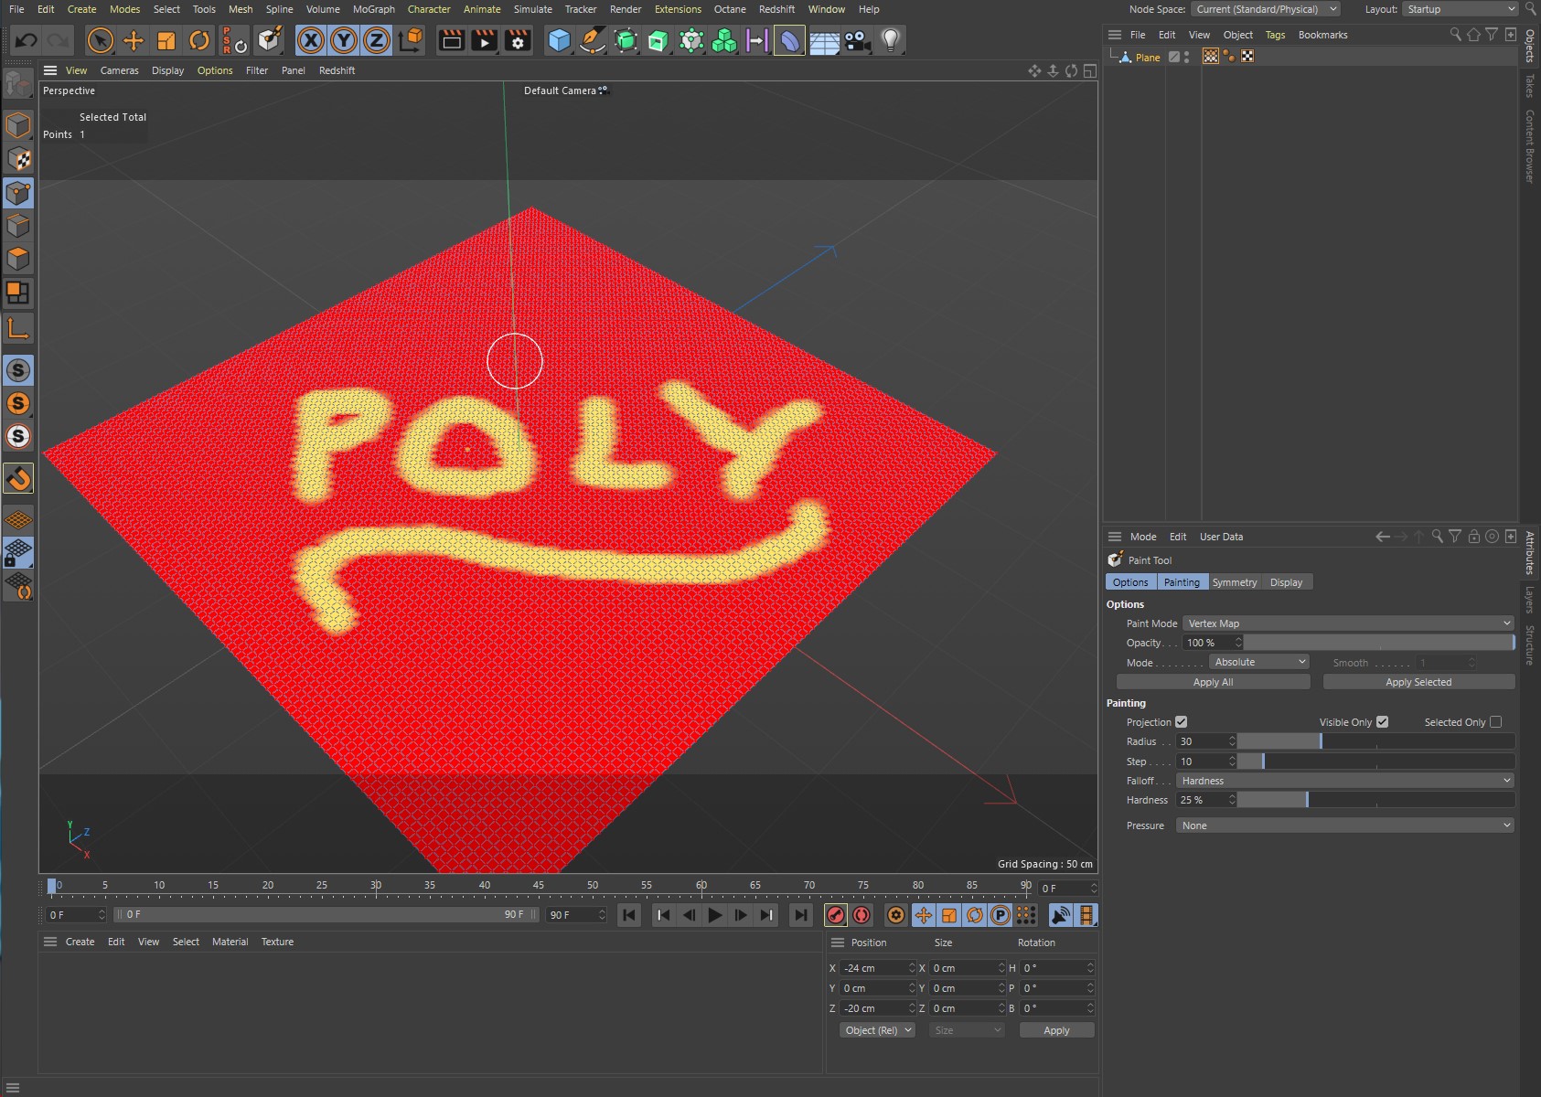Screen dimensions: 1541x1097
Task: Go to the start of animation
Action: tap(629, 915)
